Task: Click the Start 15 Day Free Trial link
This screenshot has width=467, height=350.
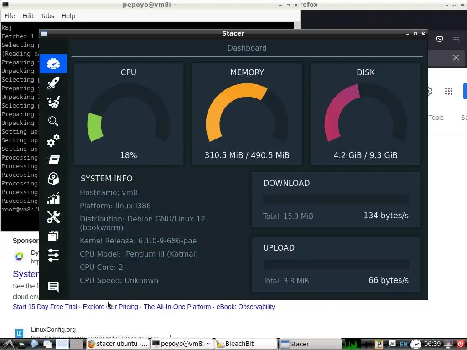Action: click(45, 307)
